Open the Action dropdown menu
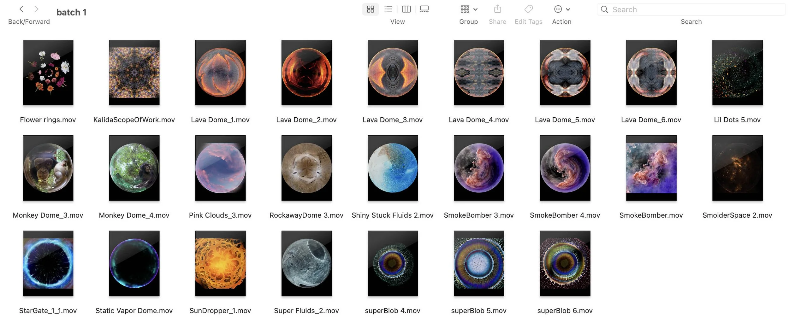Screen dimensions: 789x334 [x=562, y=9]
